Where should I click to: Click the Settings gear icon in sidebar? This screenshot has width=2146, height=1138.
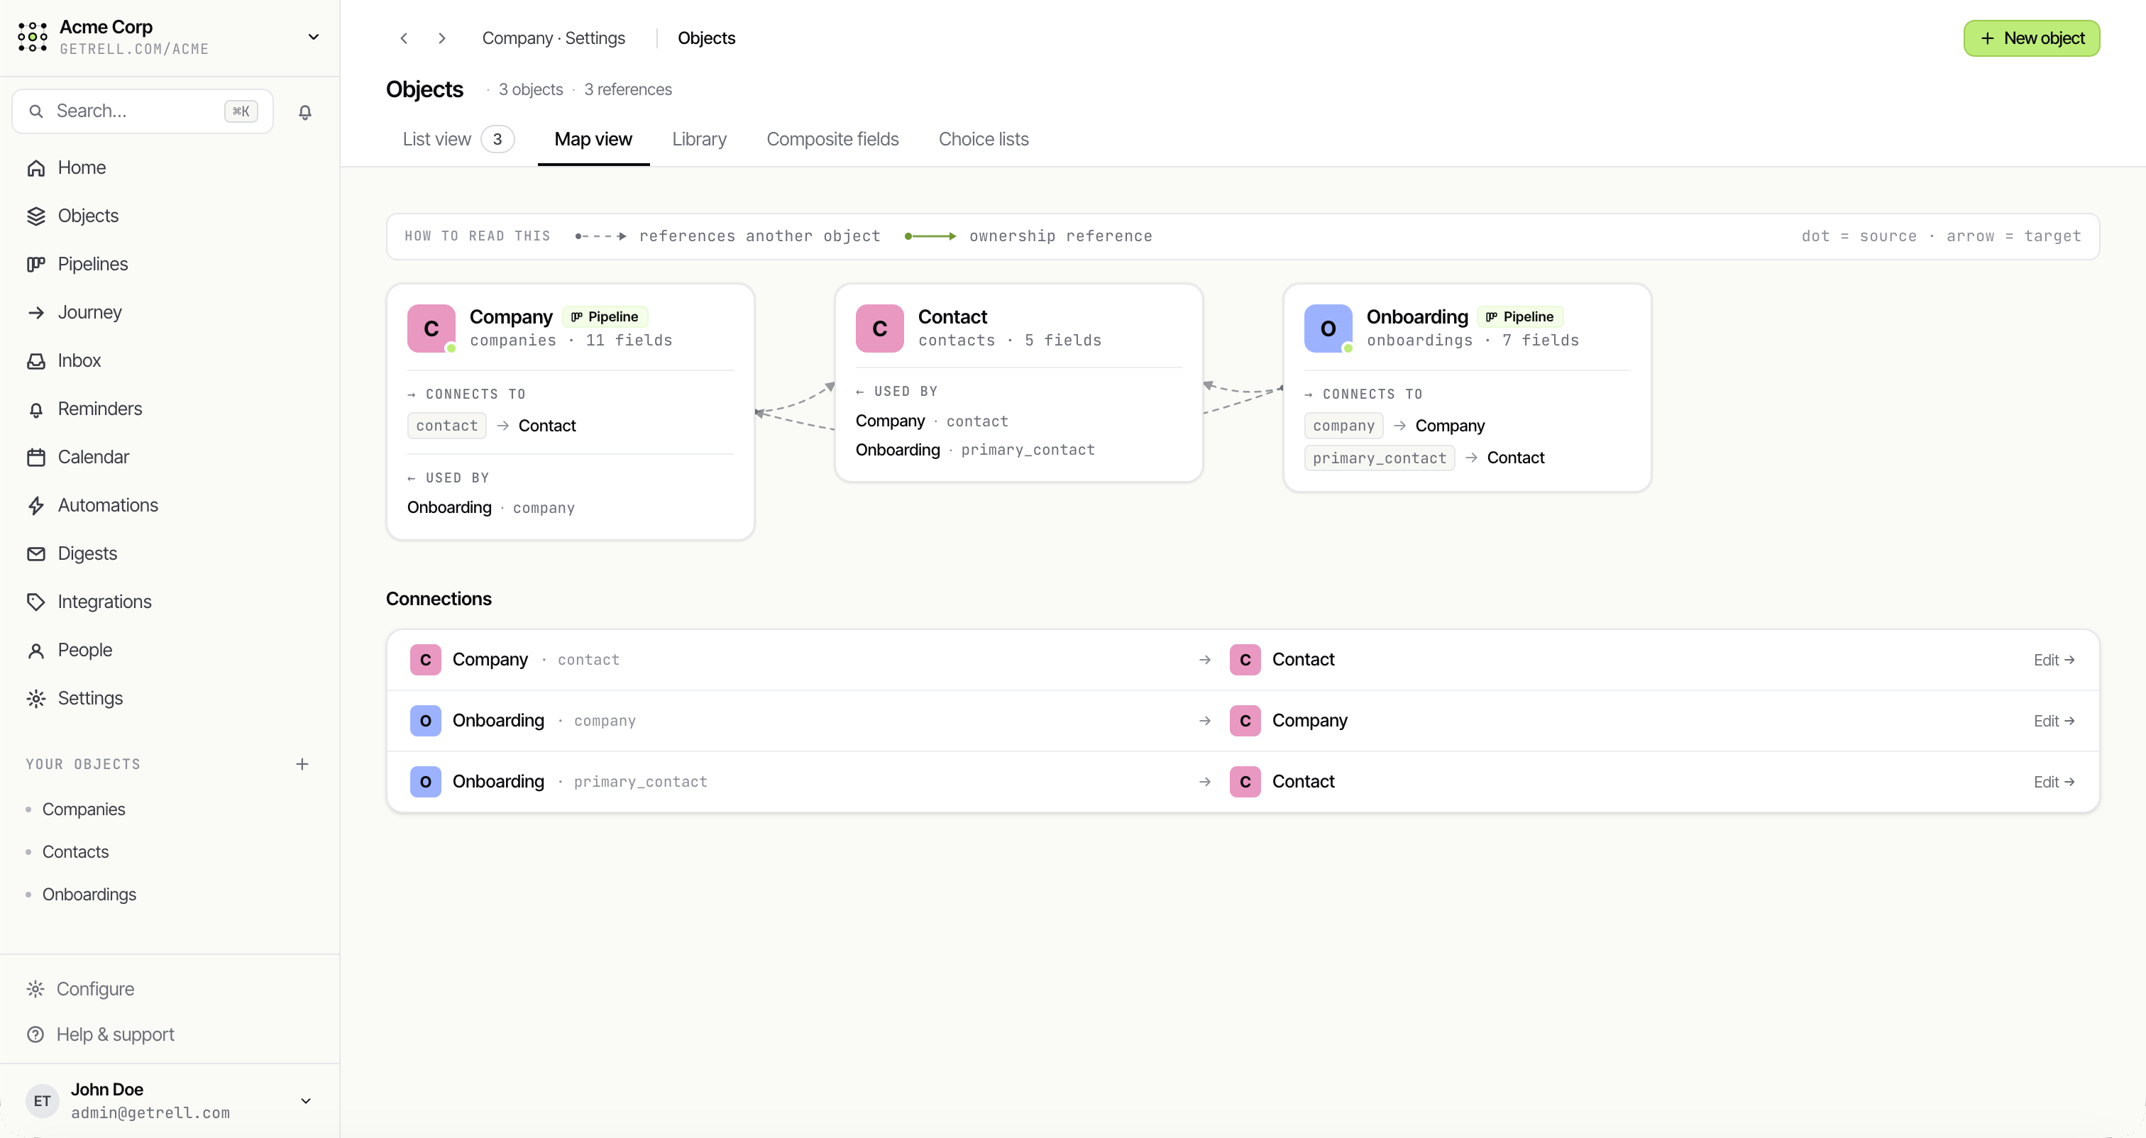tap(35, 699)
